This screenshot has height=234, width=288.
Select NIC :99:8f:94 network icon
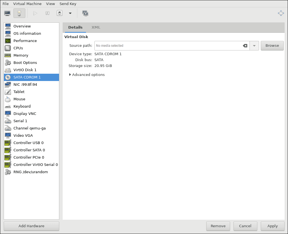click(8, 84)
